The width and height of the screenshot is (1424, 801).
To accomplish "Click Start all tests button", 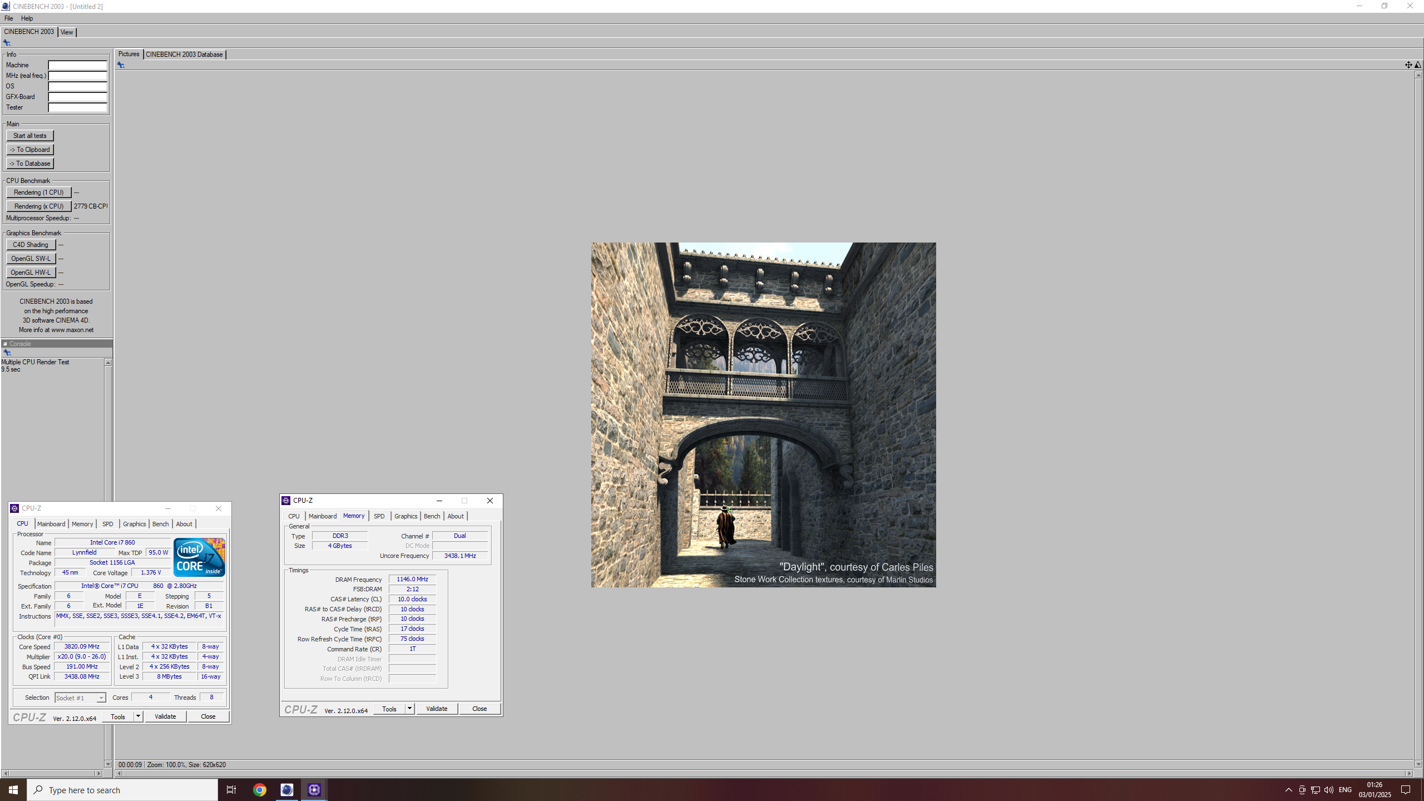I will click(x=30, y=136).
